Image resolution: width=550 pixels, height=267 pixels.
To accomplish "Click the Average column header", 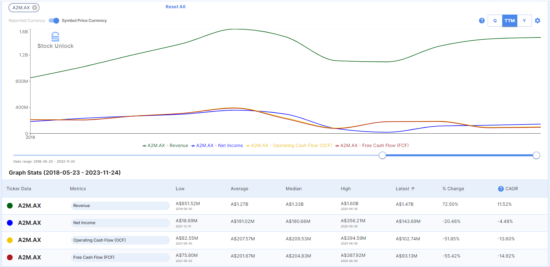I will tap(240, 189).
